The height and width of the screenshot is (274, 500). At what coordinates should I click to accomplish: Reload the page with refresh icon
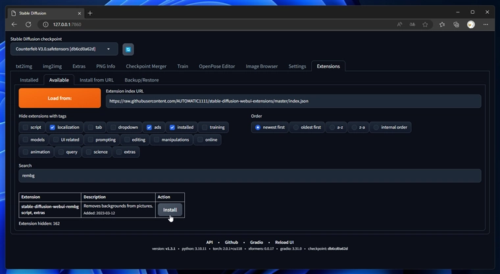click(28, 24)
